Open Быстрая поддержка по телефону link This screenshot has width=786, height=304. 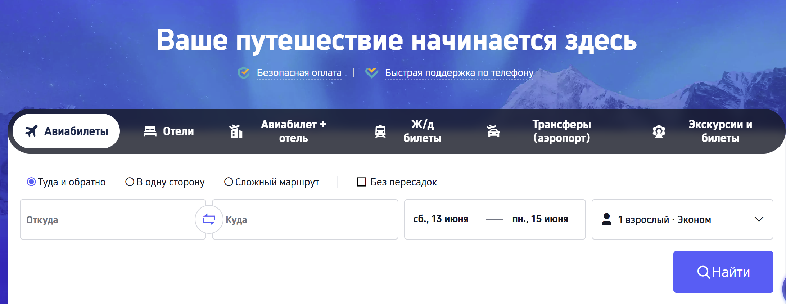pos(459,73)
